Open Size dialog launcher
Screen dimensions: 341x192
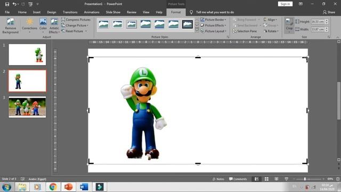click(x=329, y=37)
